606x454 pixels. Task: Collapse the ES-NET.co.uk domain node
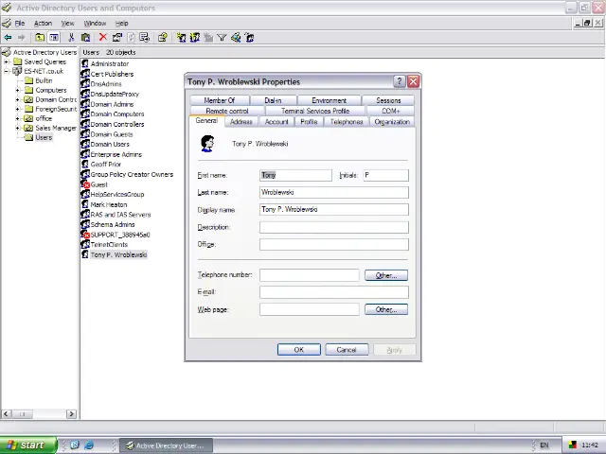coord(7,71)
